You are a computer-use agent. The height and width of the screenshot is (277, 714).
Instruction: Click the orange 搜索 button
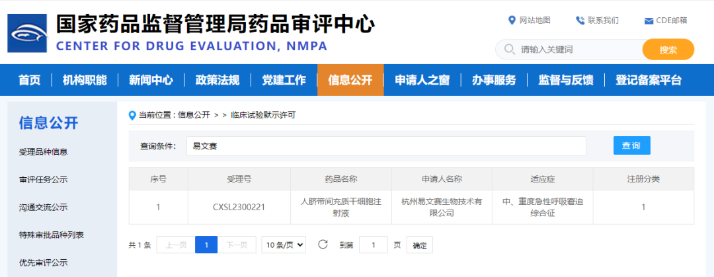(668, 49)
